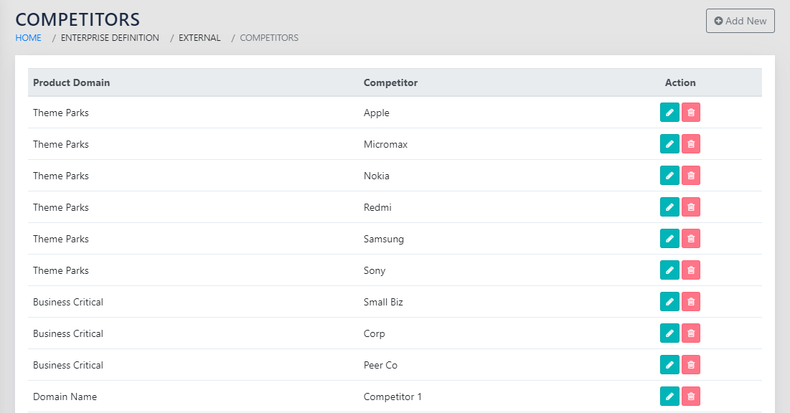Click the Competitor column header
The width and height of the screenshot is (790, 413).
click(x=390, y=82)
